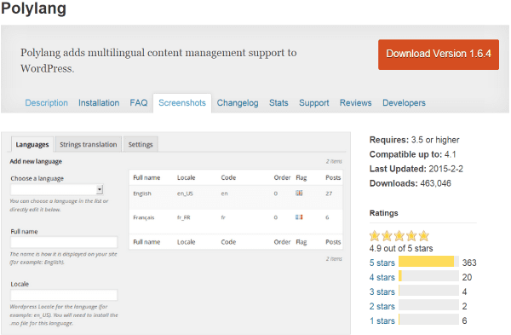Image resolution: width=511 pixels, height=335 pixels.
Task: Click the 1 stars rating link
Action: click(382, 321)
